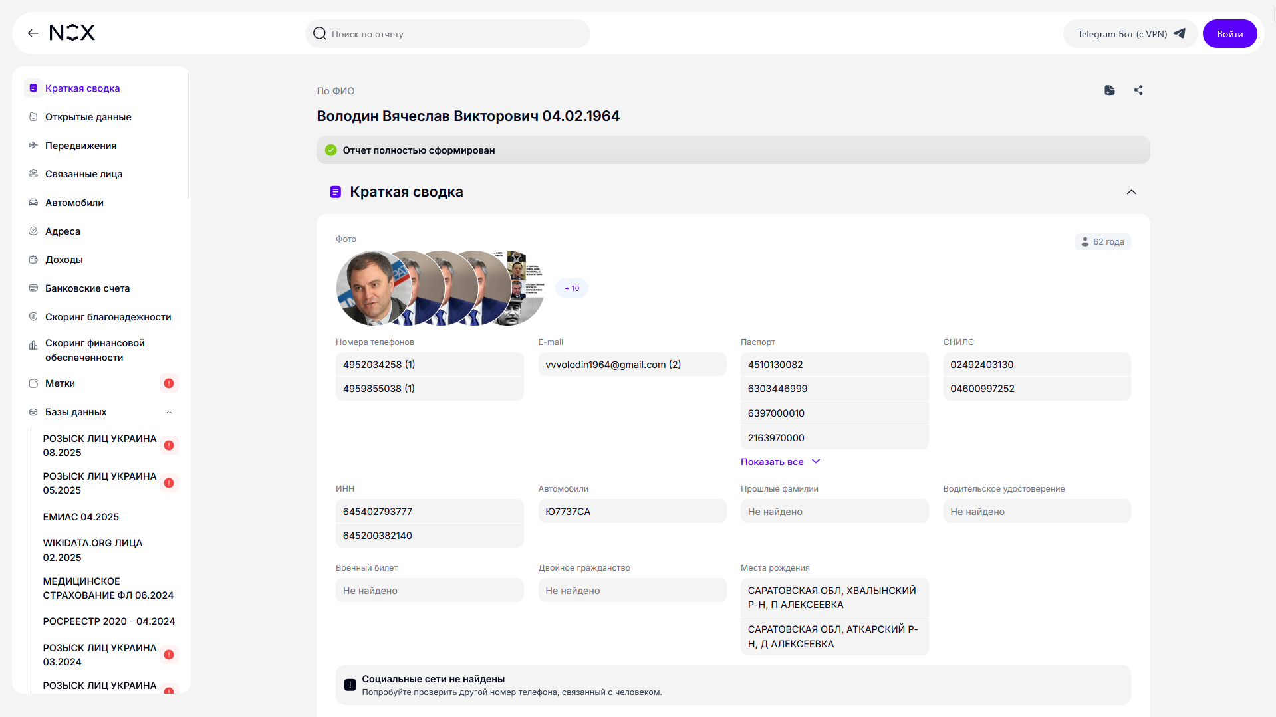Click the Банковские счета card icon
Image resolution: width=1276 pixels, height=717 pixels.
33,288
